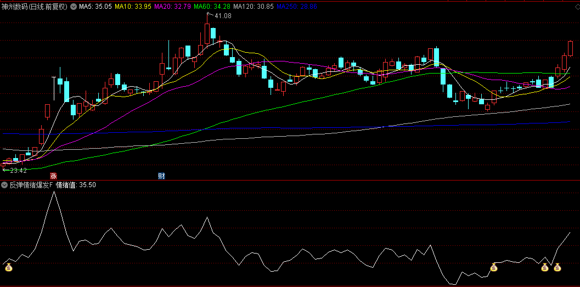This screenshot has width=580, height=287.
Task: Click the rightmost money bag signal icon
Action: point(558,267)
